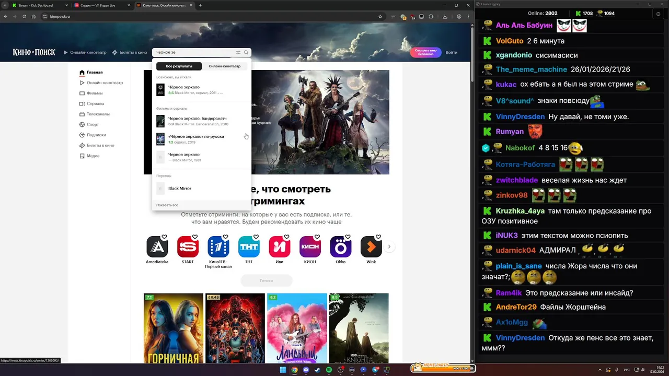
Task: Open Подписки in the sidebar
Action: (93, 135)
